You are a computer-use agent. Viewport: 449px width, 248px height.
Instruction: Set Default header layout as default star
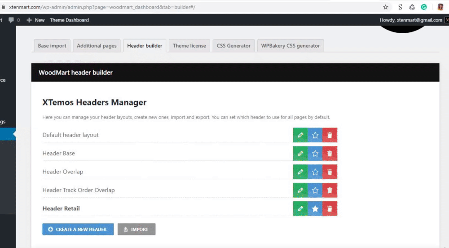pyautogui.click(x=315, y=135)
